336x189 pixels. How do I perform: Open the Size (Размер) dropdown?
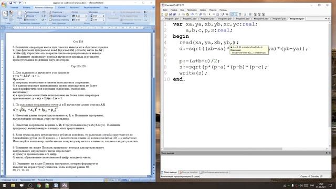coord(30,16)
